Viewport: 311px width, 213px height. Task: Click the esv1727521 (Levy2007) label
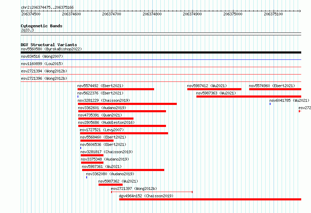click(102, 130)
